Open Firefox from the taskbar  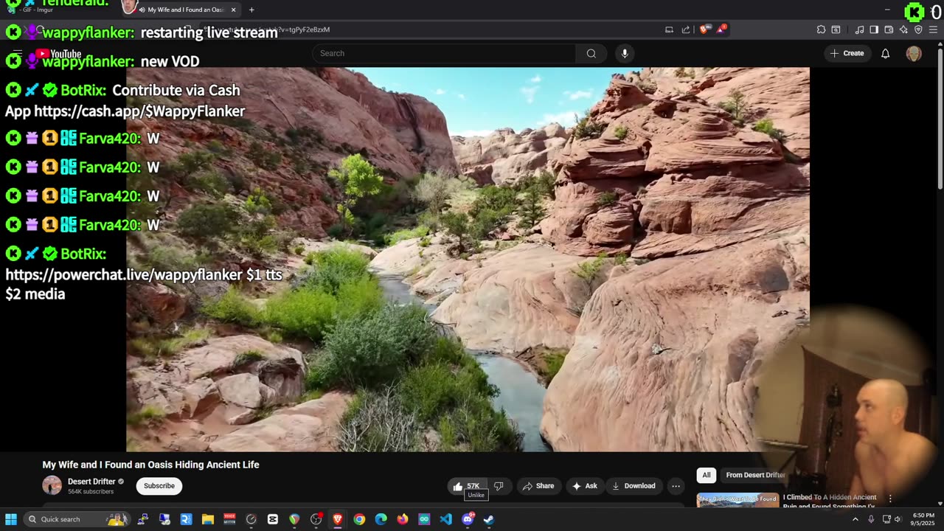pos(403,519)
